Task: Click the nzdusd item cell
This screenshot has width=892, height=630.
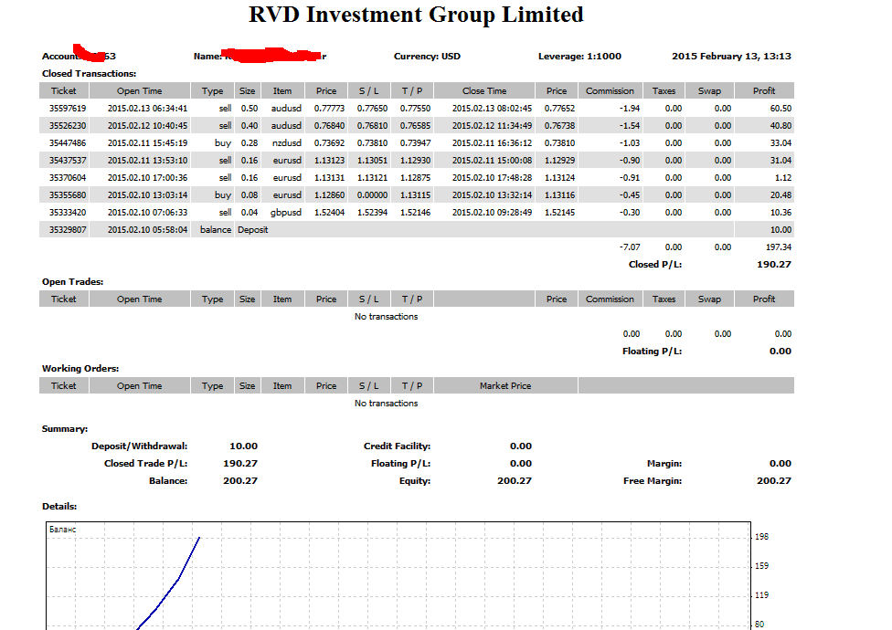Action: click(287, 142)
